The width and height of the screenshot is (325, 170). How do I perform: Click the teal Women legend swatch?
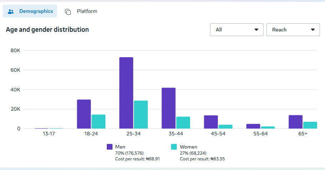[174, 147]
